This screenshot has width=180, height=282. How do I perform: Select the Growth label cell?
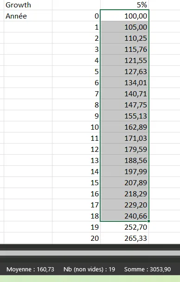(x=28, y=5)
